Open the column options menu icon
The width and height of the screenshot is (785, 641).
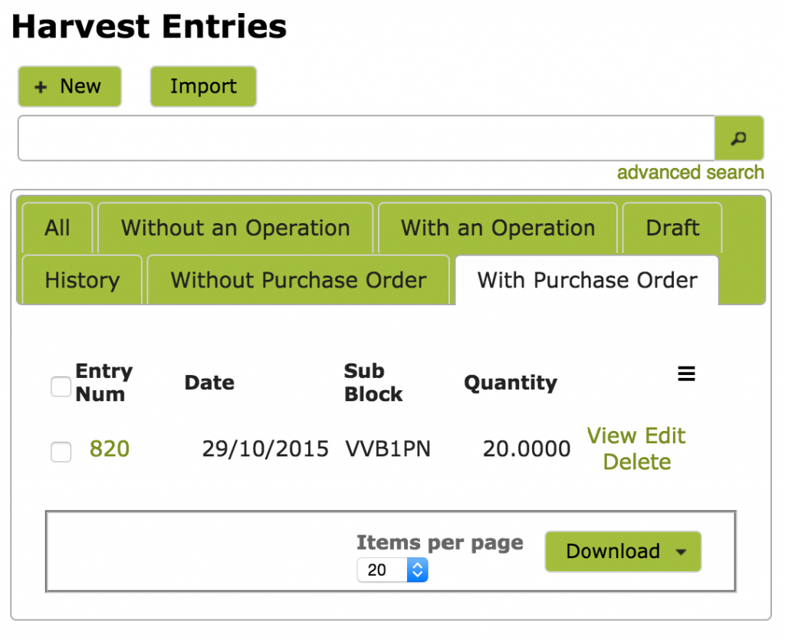point(686,373)
